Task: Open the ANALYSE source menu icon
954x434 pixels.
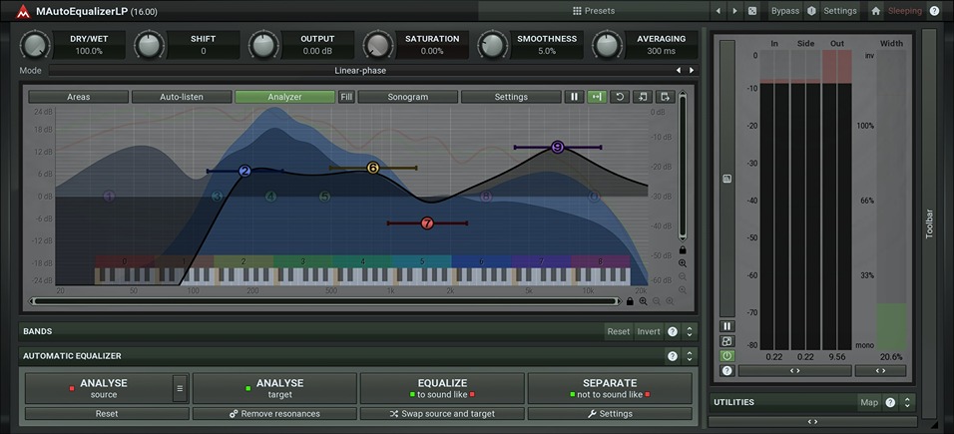Action: click(180, 388)
